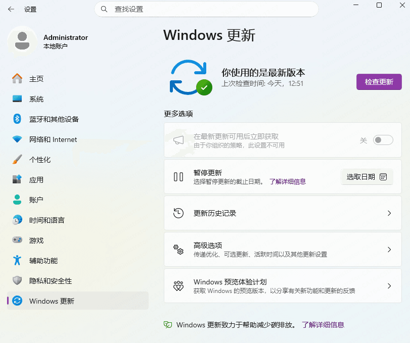
Task: Select 隐私和安全性 section
Action: click(x=78, y=280)
